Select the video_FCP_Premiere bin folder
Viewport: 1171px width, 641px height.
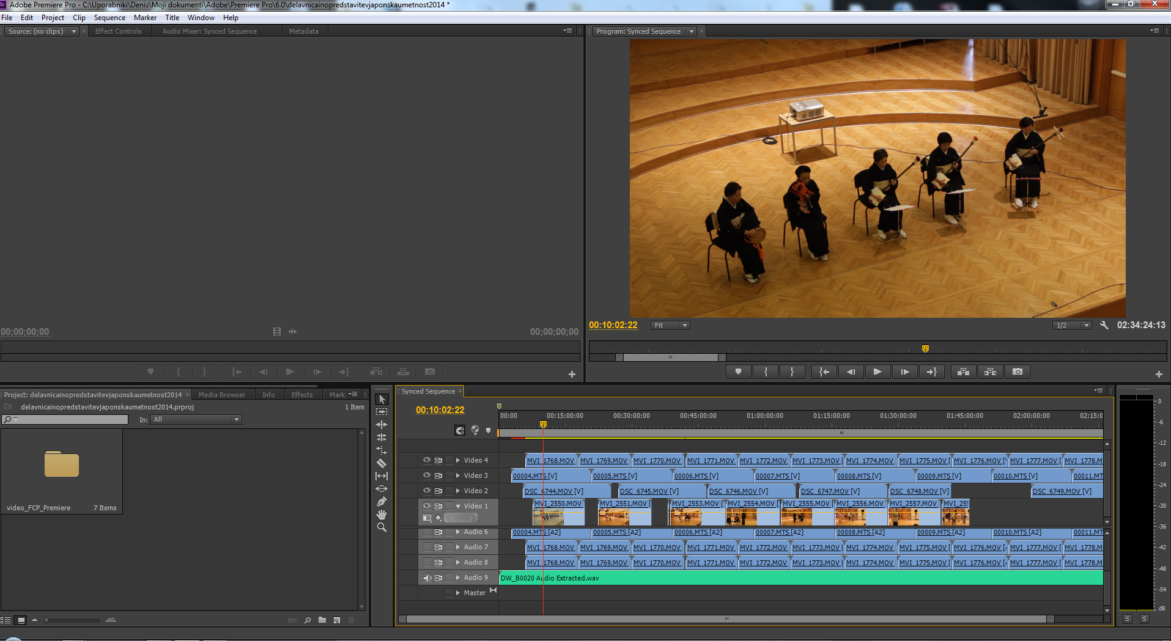pyautogui.click(x=62, y=464)
